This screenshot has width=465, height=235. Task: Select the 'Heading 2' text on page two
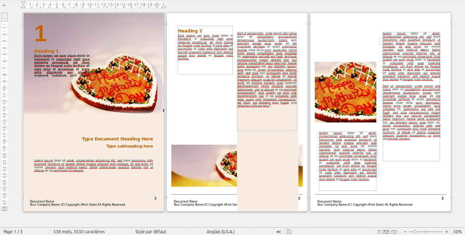(x=190, y=31)
